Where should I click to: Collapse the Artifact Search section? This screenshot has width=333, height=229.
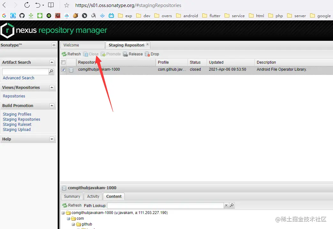(52, 62)
